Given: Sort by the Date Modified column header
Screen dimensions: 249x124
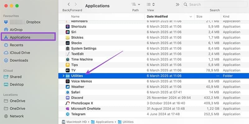Looking at the screenshot, I should click(x=157, y=16).
